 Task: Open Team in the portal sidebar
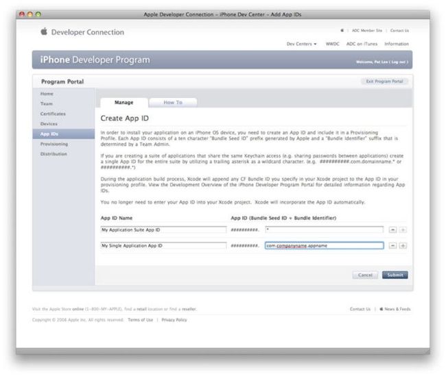coord(47,103)
